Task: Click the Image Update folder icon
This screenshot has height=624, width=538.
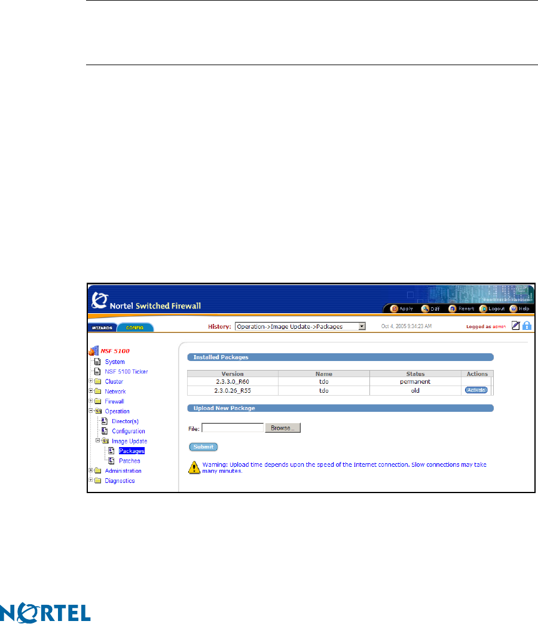Action: pos(105,441)
